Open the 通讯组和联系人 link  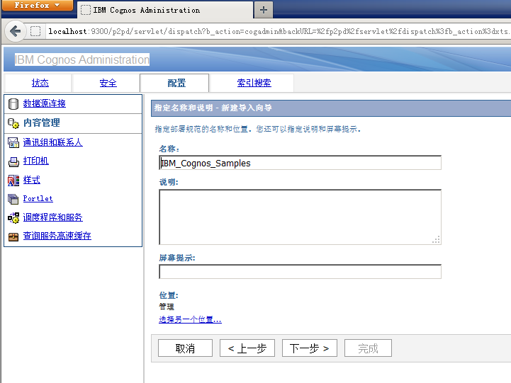[x=52, y=142]
